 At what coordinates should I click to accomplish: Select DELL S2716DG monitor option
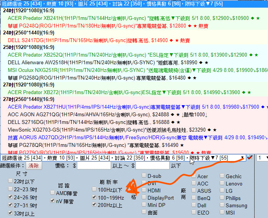coord(134,122)
